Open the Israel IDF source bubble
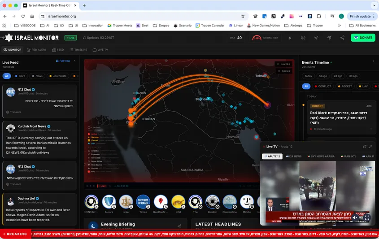Viewport: 379px width, 239px height. [x=126, y=201]
